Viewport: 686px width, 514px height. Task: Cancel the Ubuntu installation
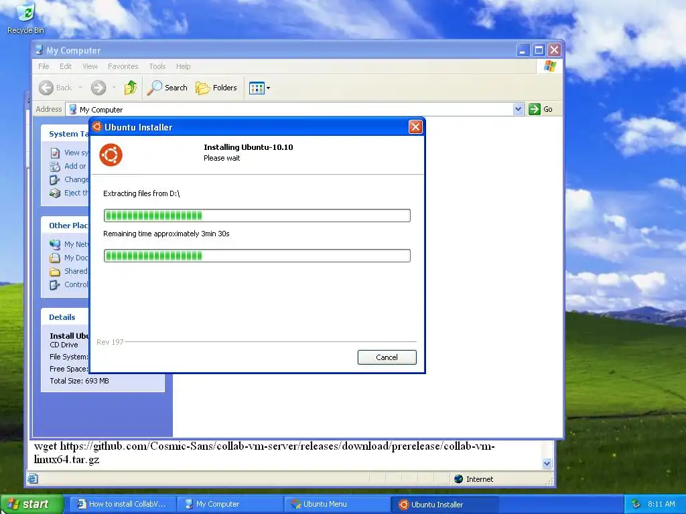[x=387, y=357]
